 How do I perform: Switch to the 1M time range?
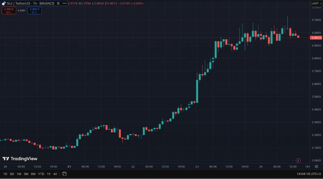click(x=19, y=174)
